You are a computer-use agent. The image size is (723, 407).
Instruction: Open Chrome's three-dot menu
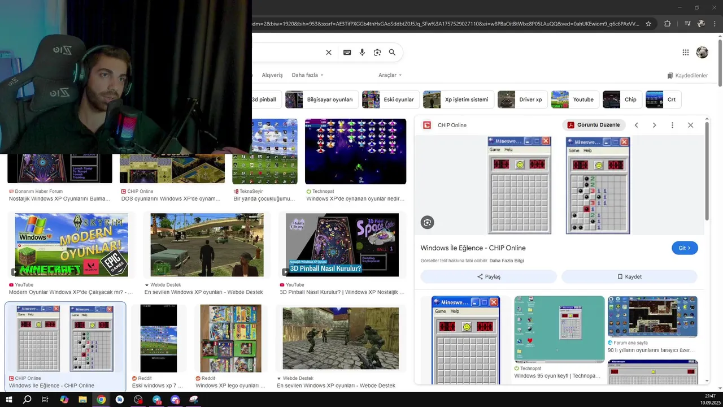pyautogui.click(x=715, y=24)
